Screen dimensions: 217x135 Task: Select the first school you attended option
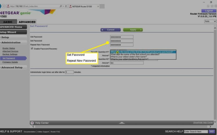143,55
